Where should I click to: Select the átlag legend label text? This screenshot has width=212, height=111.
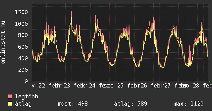23,104
